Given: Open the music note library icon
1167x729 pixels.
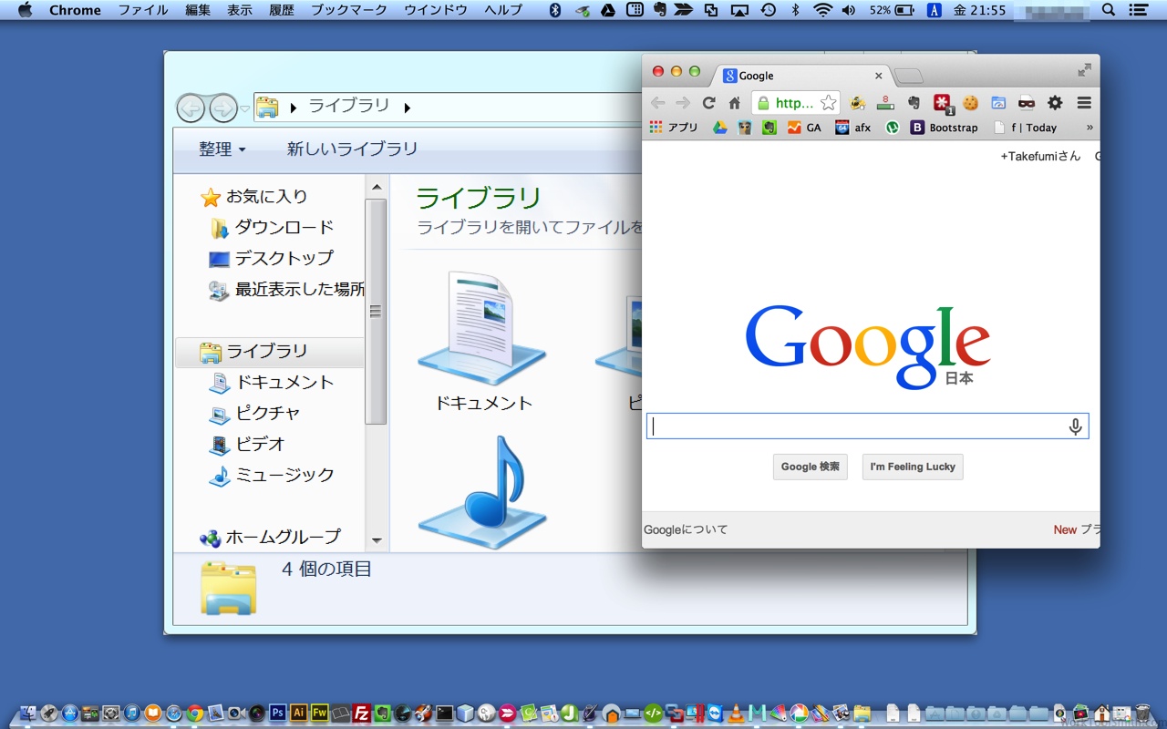Looking at the screenshot, I should click(483, 492).
